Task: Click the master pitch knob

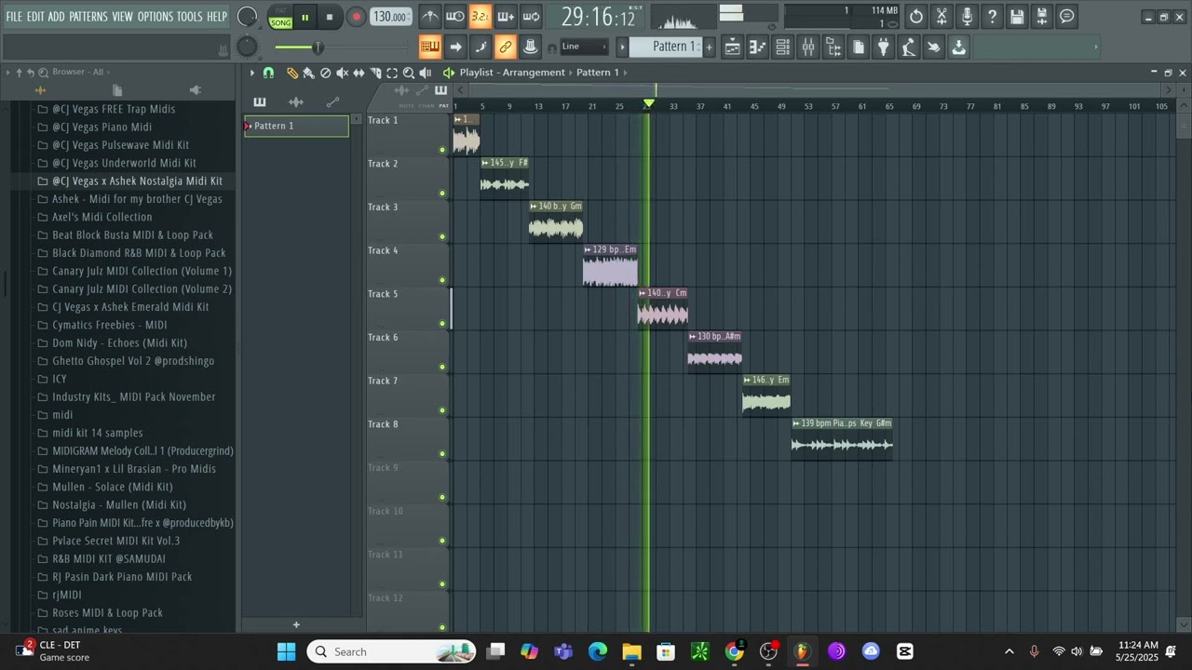Action: pyautogui.click(x=247, y=47)
